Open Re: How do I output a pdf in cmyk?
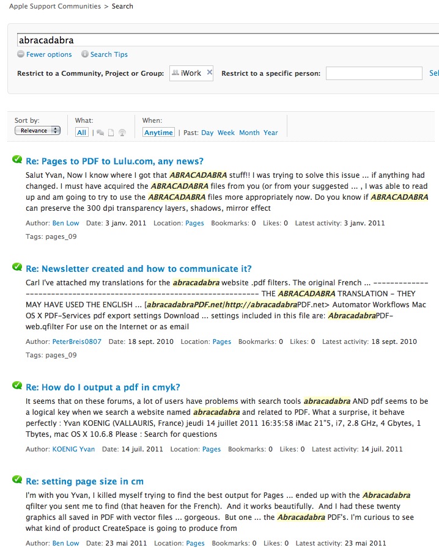This screenshot has width=439, height=559. point(103,387)
